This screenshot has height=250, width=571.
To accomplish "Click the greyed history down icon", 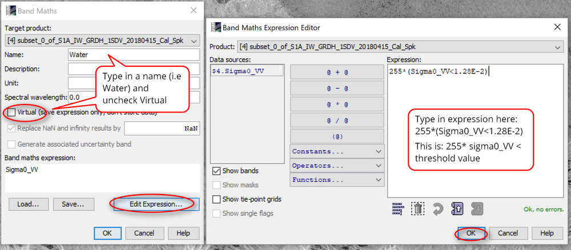I will point(477,209).
